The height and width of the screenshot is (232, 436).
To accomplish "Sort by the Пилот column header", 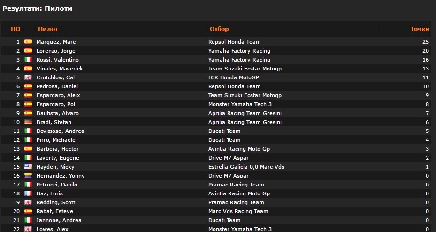I will tap(48, 29).
